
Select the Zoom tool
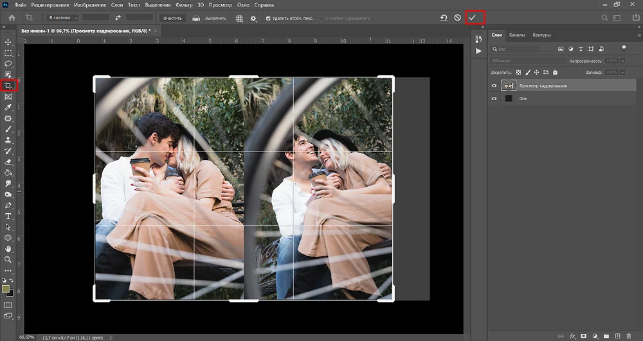point(8,259)
